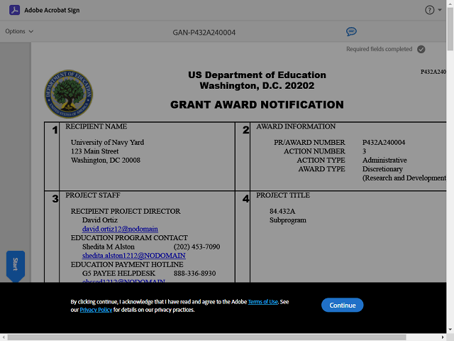The height and width of the screenshot is (341, 454).
Task: Click the scroll down arrow
Action: click(x=450, y=330)
